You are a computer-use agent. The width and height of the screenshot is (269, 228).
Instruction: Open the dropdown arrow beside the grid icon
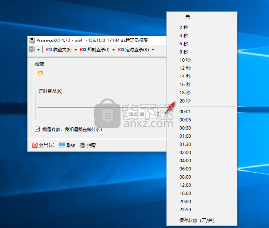click(x=38, y=50)
